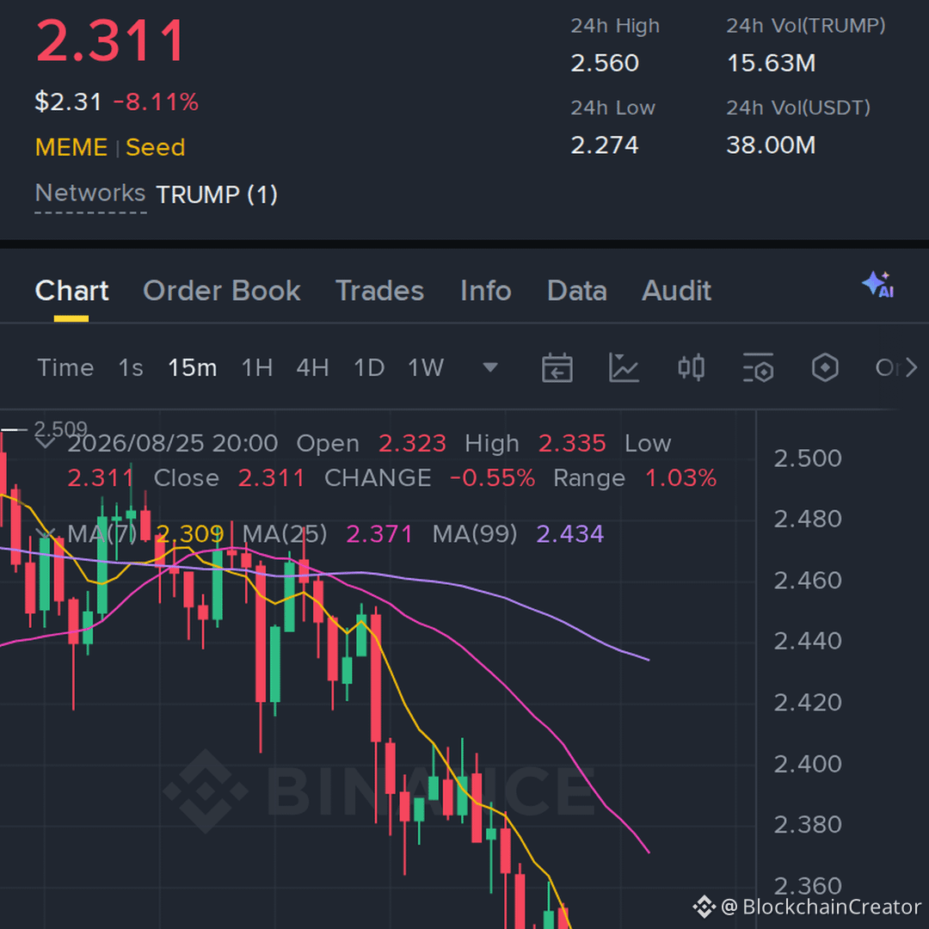Click the Networks label
The width and height of the screenshot is (929, 929).
[90, 193]
